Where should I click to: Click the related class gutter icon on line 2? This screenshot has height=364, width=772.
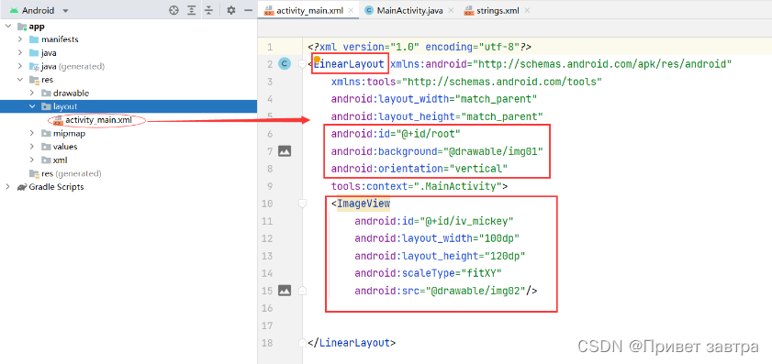285,64
